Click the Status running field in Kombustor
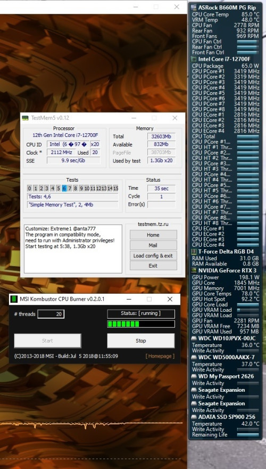Screen dimensions: 266x469 tap(141, 313)
